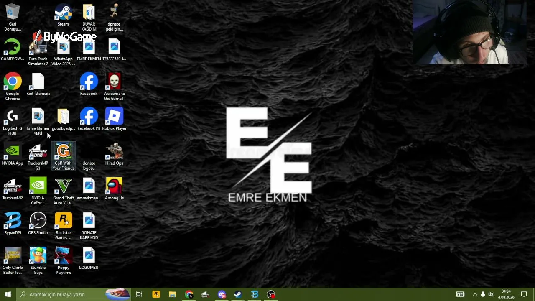This screenshot has height=301, width=535.
Task: Open the microphone tray icon
Action: 483,294
